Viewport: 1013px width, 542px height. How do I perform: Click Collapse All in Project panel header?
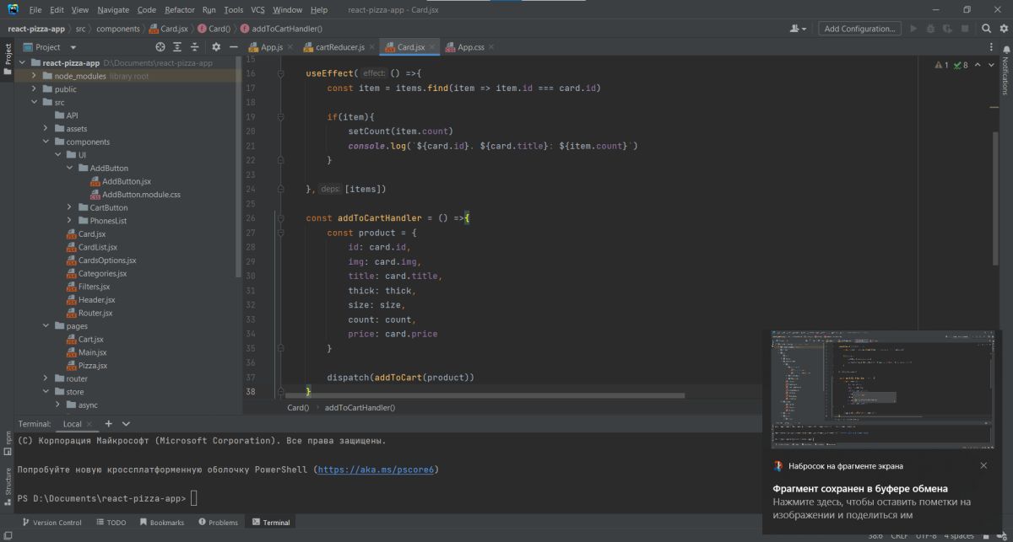pos(196,47)
